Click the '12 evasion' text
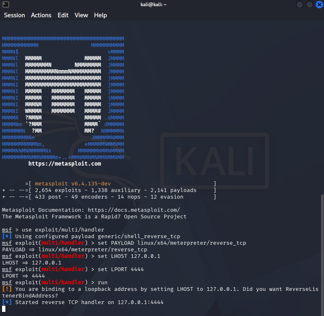 pyautogui.click(x=167, y=197)
